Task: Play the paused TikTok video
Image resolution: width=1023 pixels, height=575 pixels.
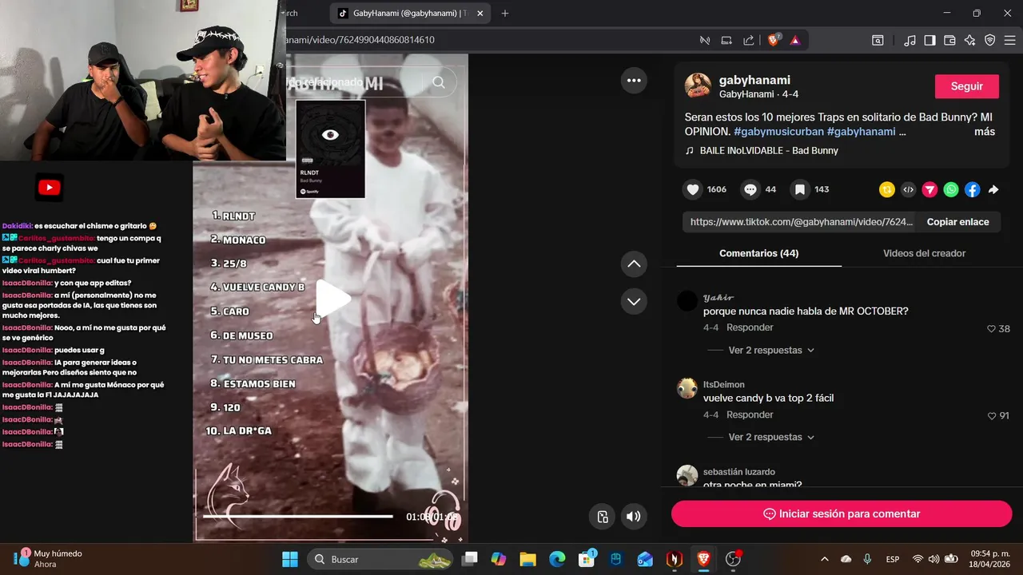Action: pos(332,299)
